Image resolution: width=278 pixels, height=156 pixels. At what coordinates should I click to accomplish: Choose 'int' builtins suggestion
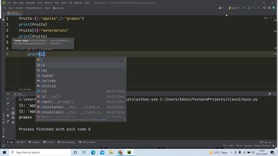(x=81, y=91)
